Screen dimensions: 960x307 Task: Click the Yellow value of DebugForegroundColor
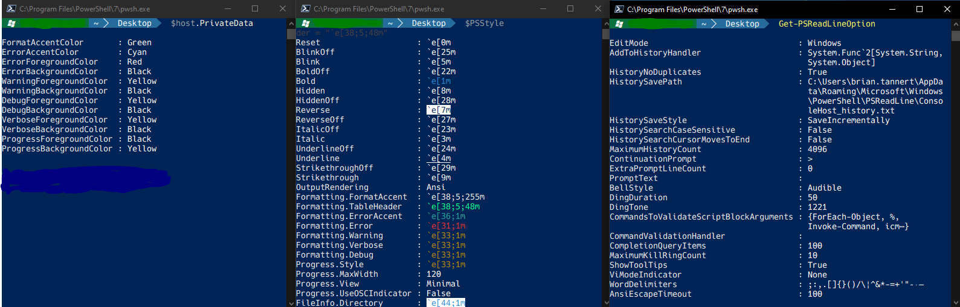pyautogui.click(x=142, y=101)
